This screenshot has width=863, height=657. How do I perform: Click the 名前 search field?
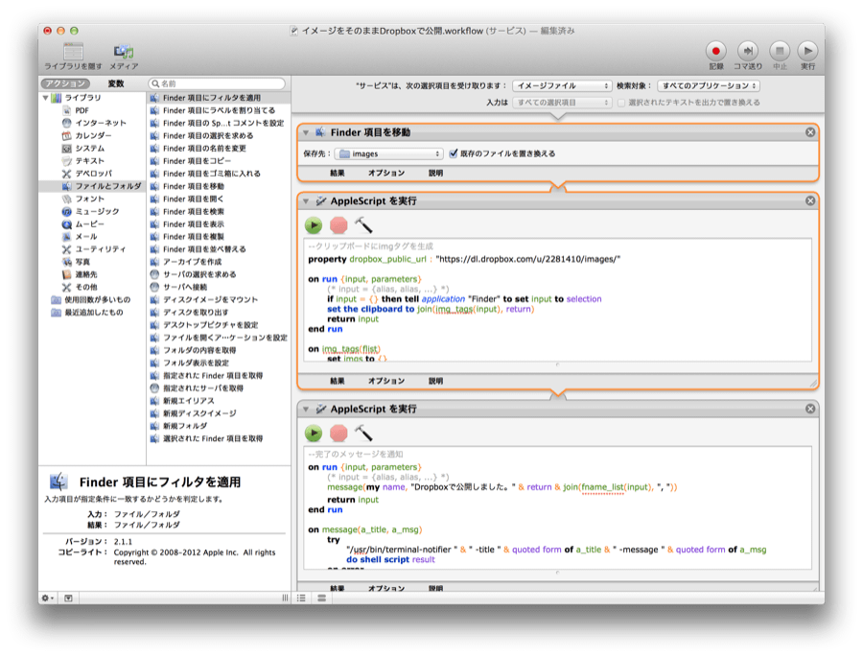click(x=217, y=83)
